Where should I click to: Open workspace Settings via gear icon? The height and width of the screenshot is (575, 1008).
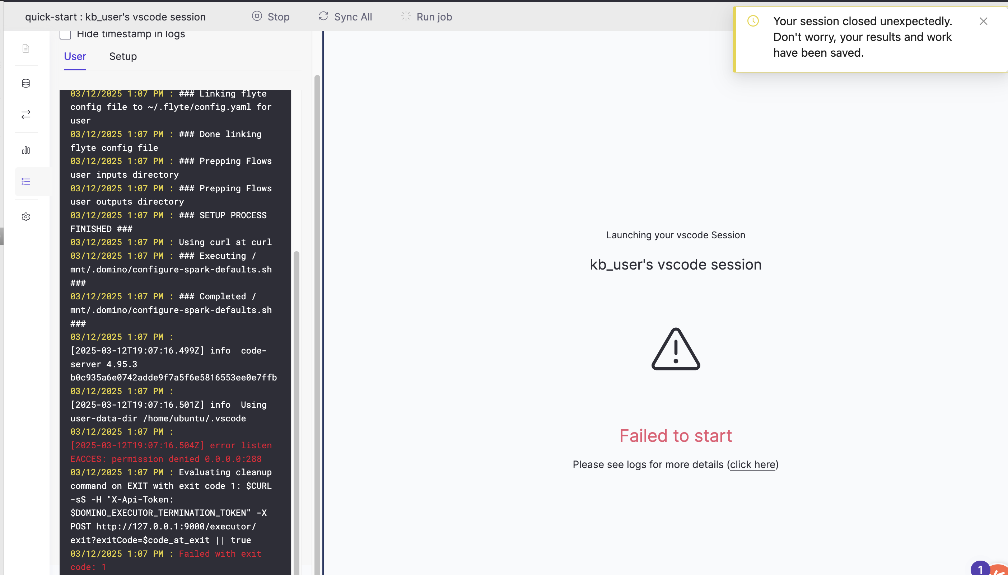[26, 216]
